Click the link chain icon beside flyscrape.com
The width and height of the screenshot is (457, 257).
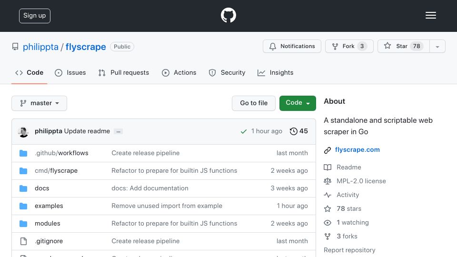point(328,150)
